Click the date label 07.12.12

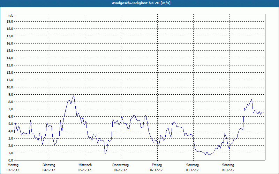(156, 170)
